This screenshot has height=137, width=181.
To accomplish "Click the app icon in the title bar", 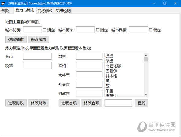I will pos(3,3).
